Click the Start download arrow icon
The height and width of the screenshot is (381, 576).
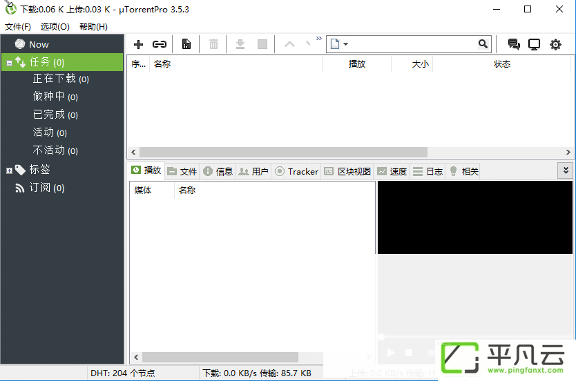tap(240, 44)
